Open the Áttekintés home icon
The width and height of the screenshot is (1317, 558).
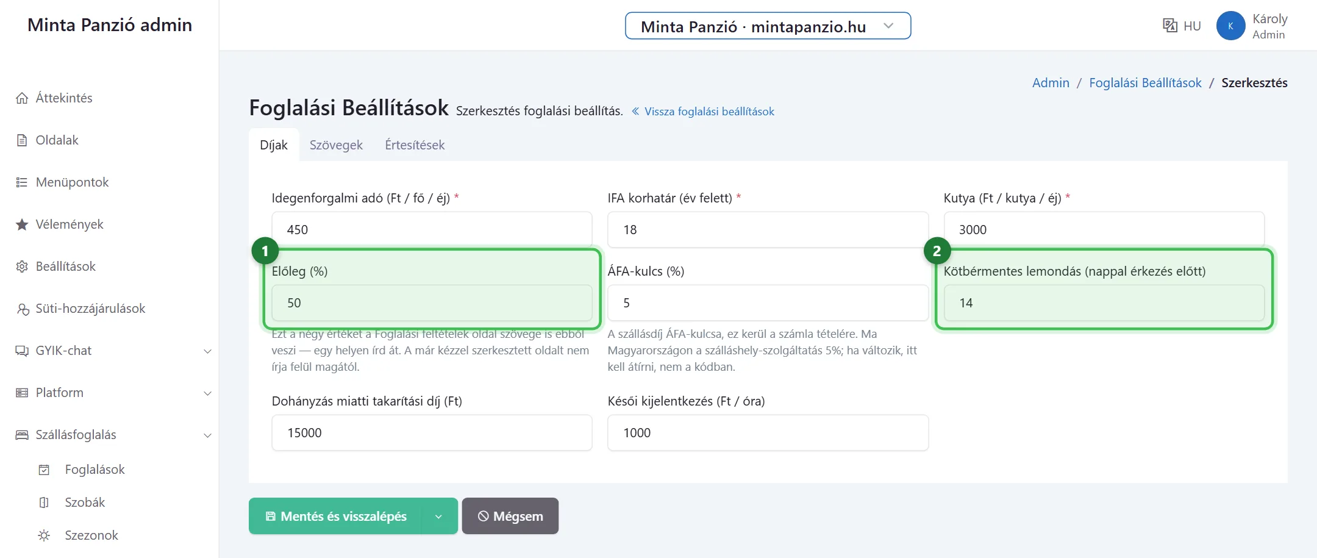[22, 98]
